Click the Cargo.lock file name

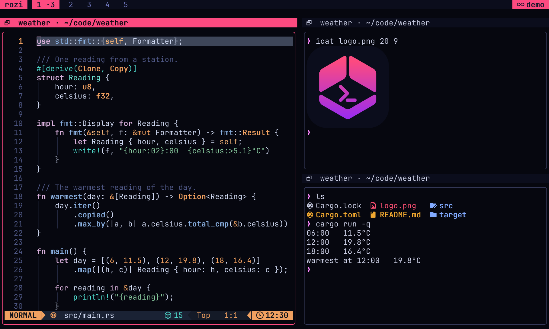[x=339, y=206]
